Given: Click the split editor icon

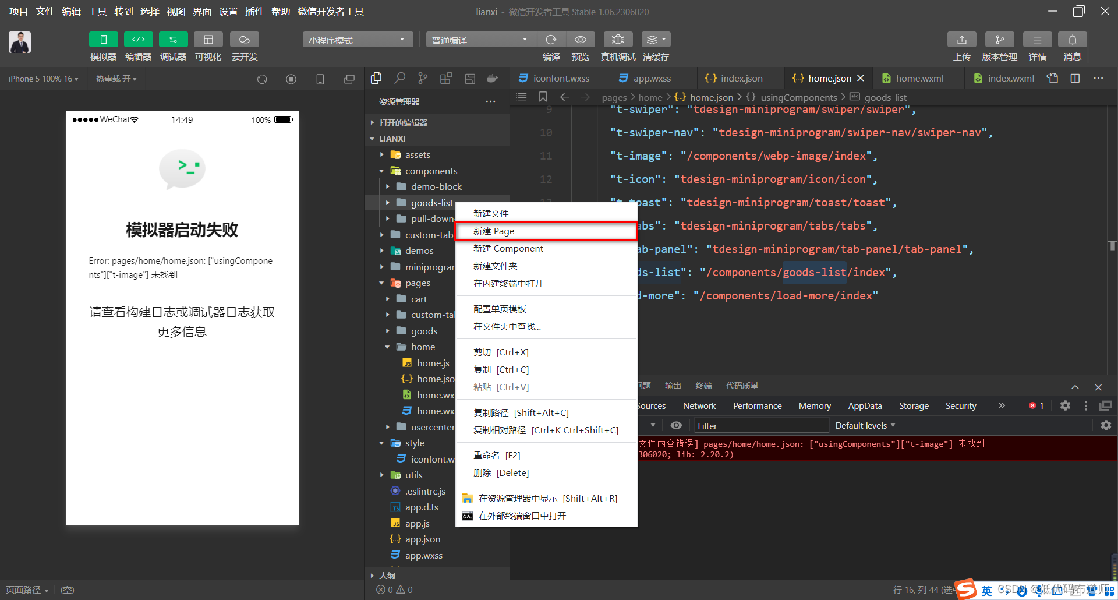Looking at the screenshot, I should pos(1075,78).
